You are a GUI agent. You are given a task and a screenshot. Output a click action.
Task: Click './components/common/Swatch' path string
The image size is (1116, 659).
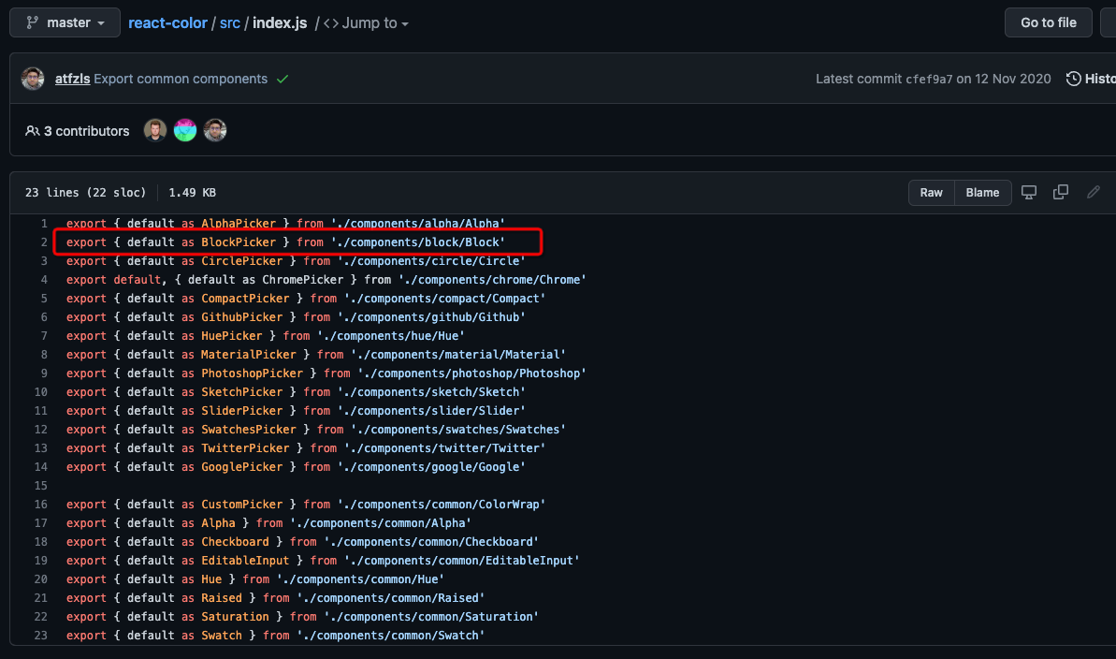pos(391,636)
